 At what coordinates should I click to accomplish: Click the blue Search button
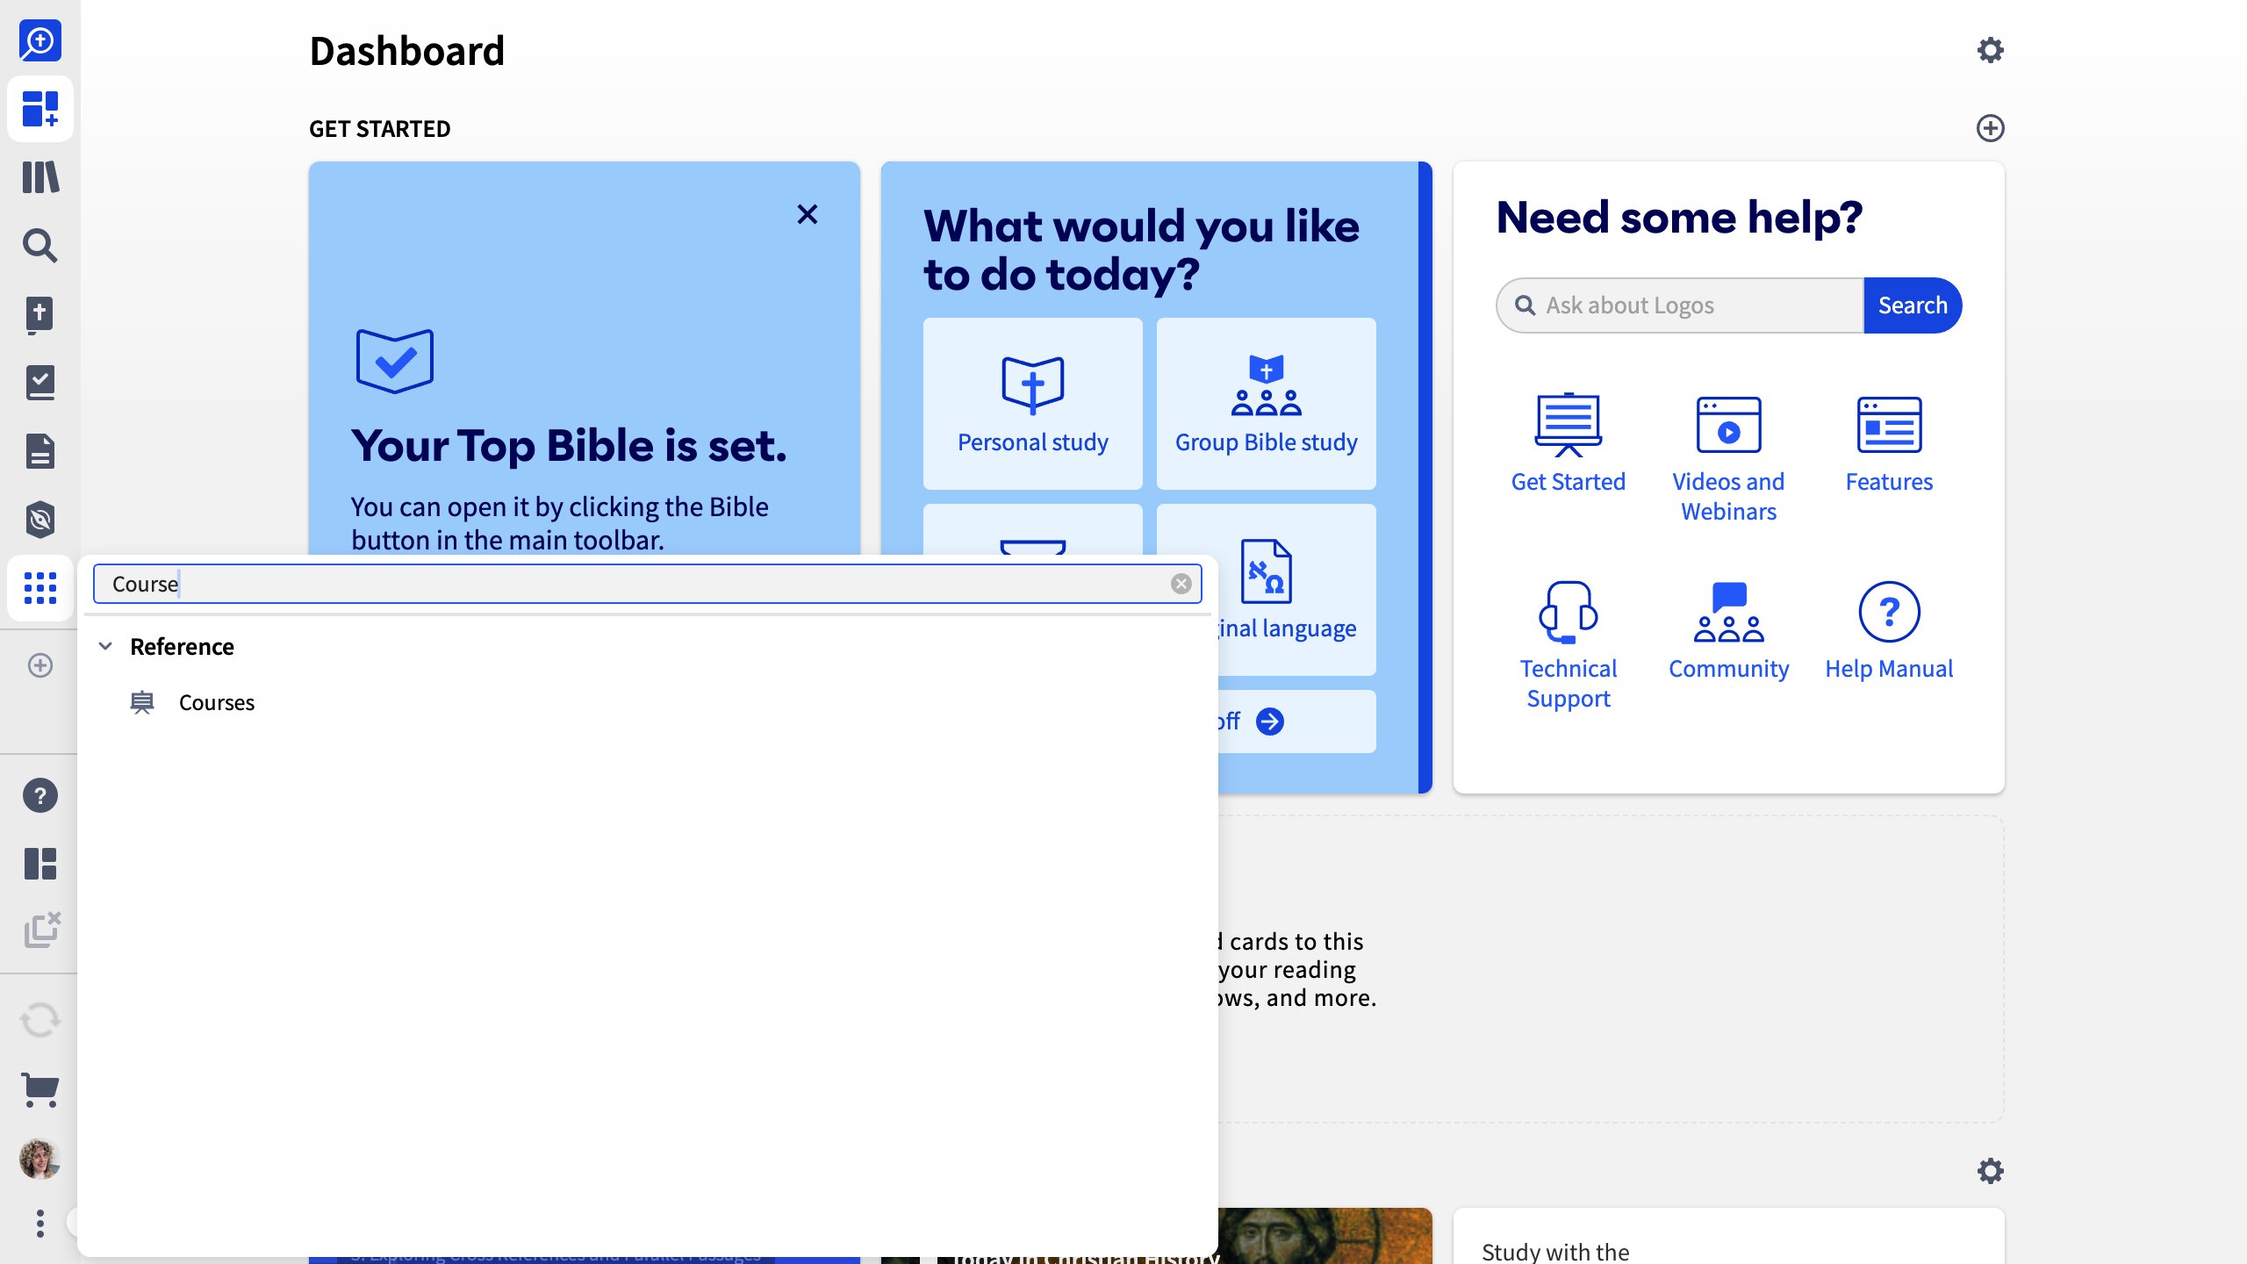coord(1913,305)
